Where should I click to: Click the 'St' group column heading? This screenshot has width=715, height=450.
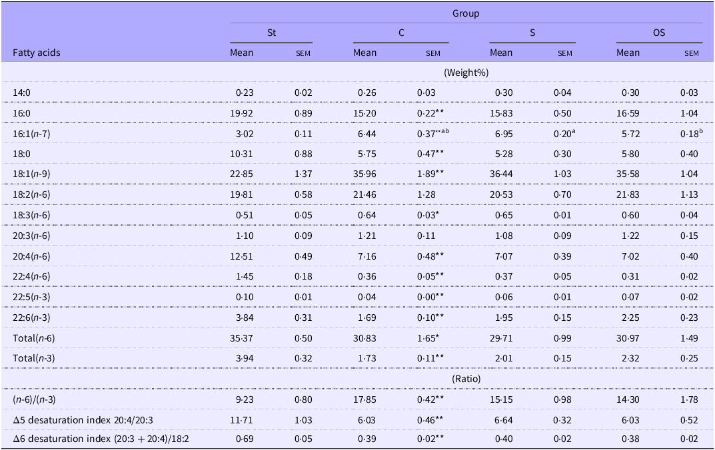(271, 33)
